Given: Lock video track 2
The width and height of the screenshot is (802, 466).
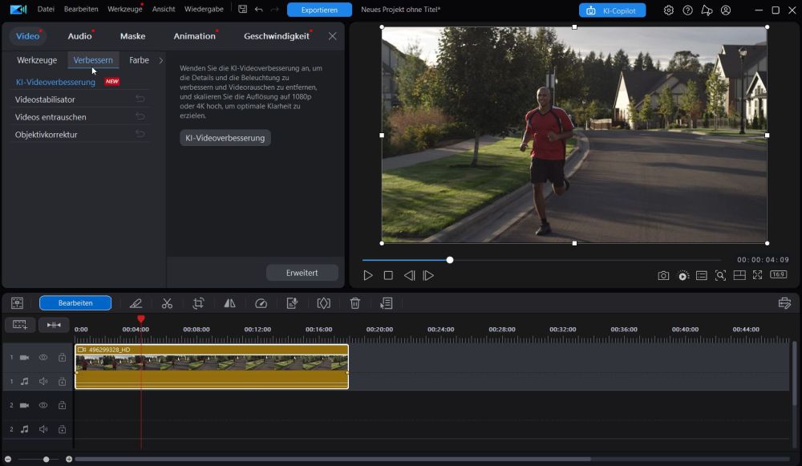Looking at the screenshot, I should point(62,405).
